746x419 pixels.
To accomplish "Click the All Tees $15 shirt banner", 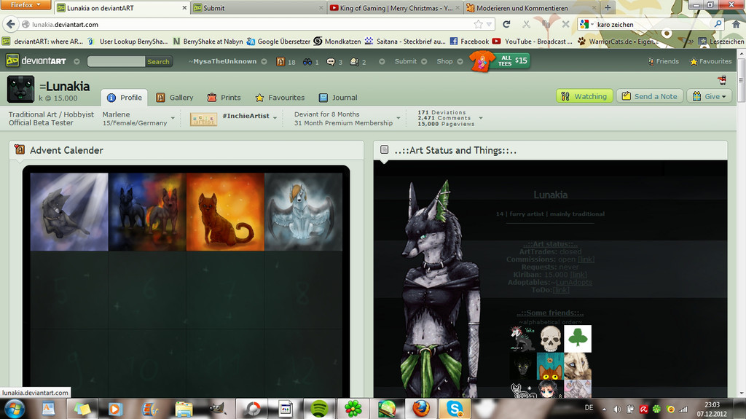I will pyautogui.click(x=500, y=61).
